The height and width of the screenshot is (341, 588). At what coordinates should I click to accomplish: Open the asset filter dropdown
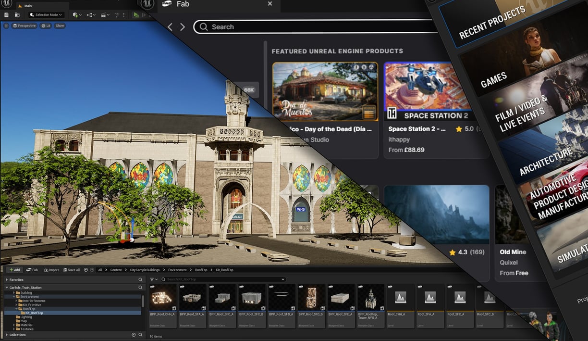click(154, 279)
